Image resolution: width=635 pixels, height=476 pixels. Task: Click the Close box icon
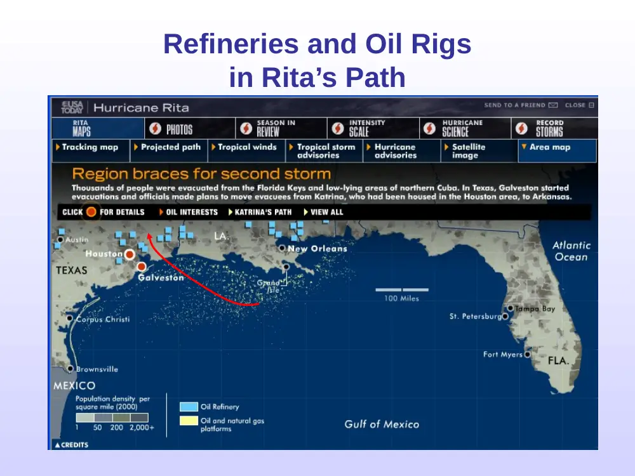click(x=591, y=105)
